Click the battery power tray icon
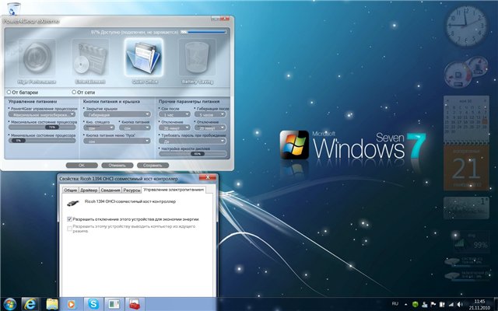 [442, 304]
